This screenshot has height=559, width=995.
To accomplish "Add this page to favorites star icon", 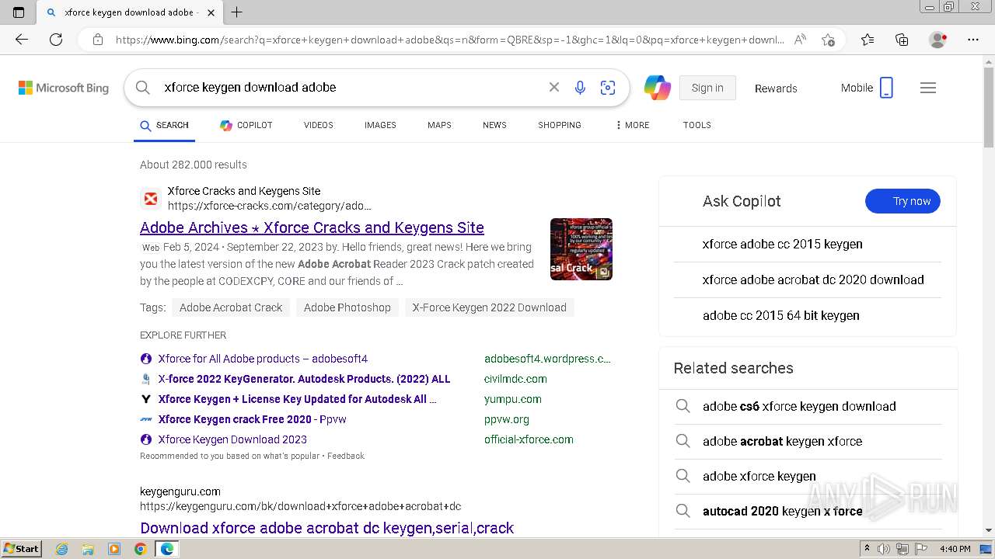I will coord(828,40).
